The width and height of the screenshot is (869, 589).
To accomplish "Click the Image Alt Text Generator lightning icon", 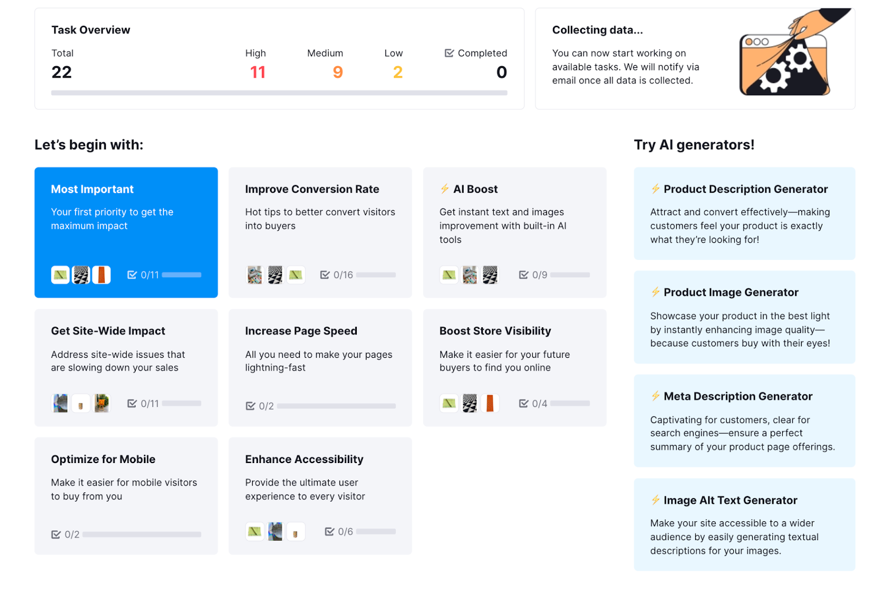I will pos(656,500).
